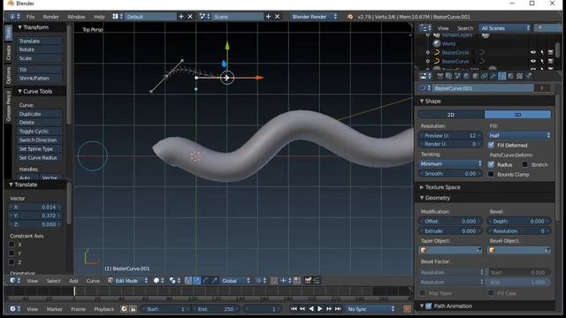Viewport: 566px width, 318px height.
Task: Click the Shrink/Fatten button
Action: (x=39, y=79)
